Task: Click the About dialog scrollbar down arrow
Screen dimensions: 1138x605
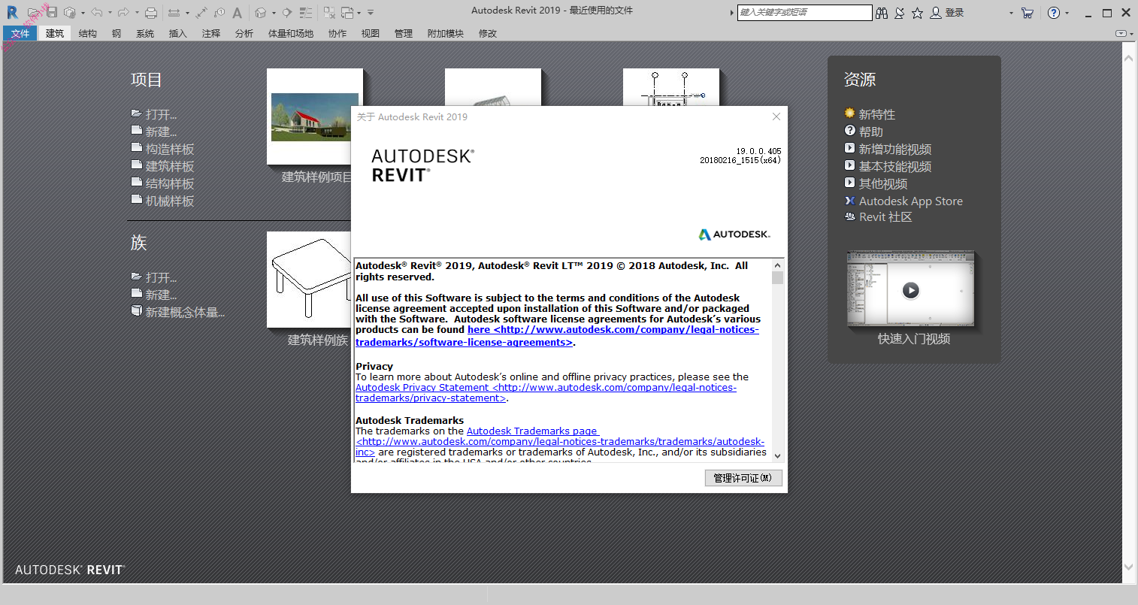Action: 777,455
